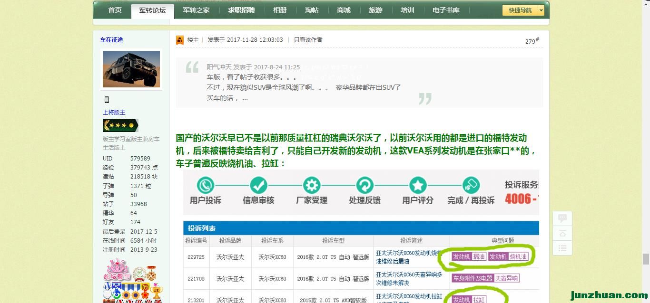The width and height of the screenshot is (650, 303).
Task: Click the military rank stars badge
Action: [x=120, y=125]
